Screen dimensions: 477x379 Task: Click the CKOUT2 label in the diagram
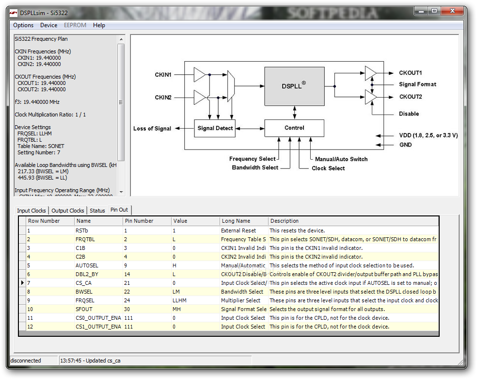tap(411, 97)
